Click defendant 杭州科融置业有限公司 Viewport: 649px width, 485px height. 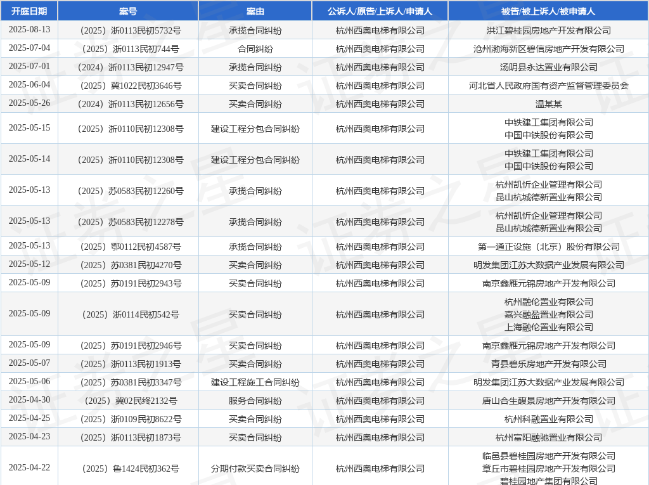tap(549, 419)
